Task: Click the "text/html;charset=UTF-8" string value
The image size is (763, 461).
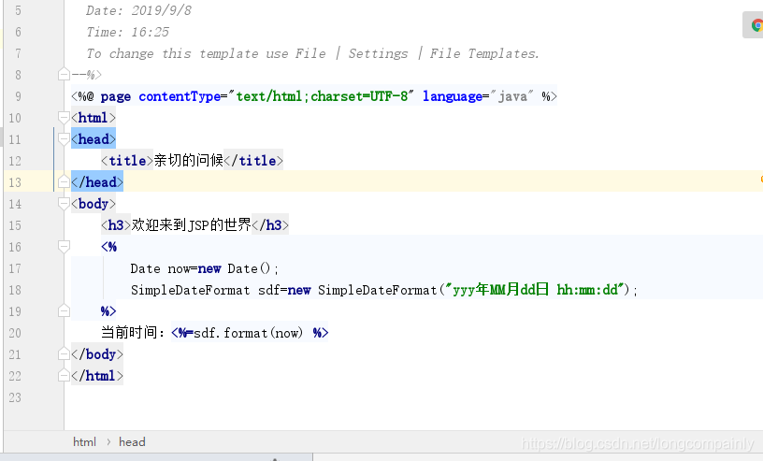Action: (x=321, y=96)
